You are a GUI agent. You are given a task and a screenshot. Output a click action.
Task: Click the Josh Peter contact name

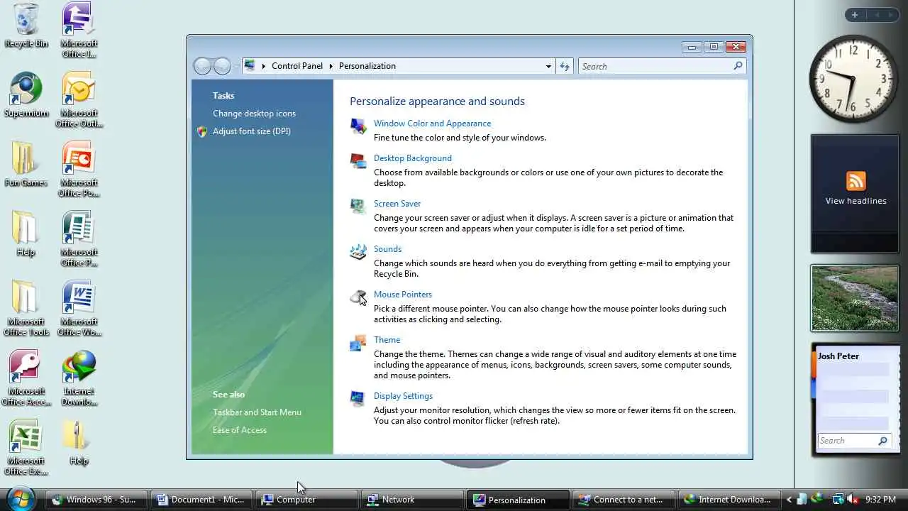click(838, 356)
